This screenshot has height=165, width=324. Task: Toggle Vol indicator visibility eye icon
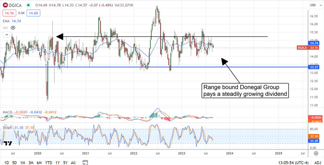click(13, 28)
